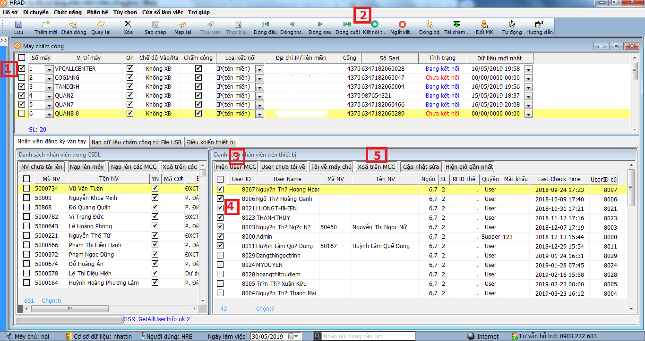
Task: Open the Phân hệ menu
Action: click(x=97, y=12)
